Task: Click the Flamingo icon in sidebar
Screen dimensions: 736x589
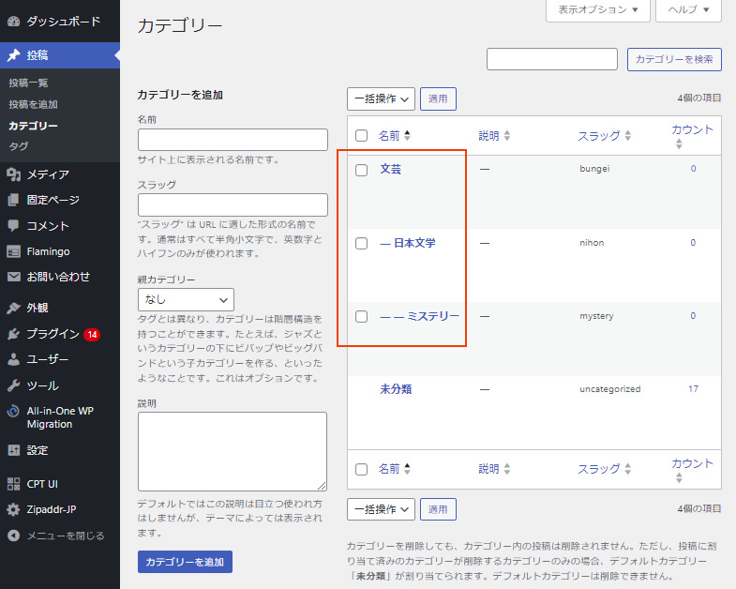Action: tap(13, 251)
